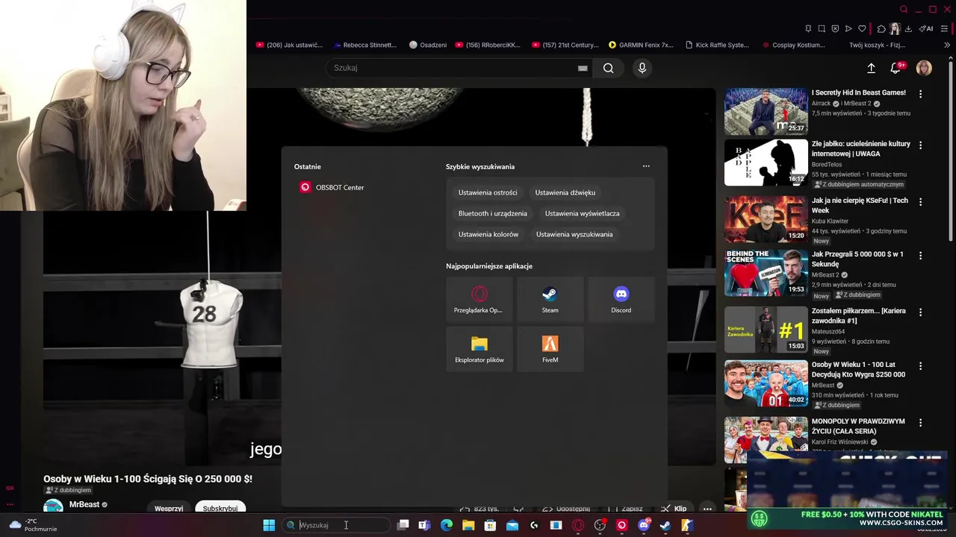Open YouTube create upload icon
This screenshot has width=956, height=537.
871,68
